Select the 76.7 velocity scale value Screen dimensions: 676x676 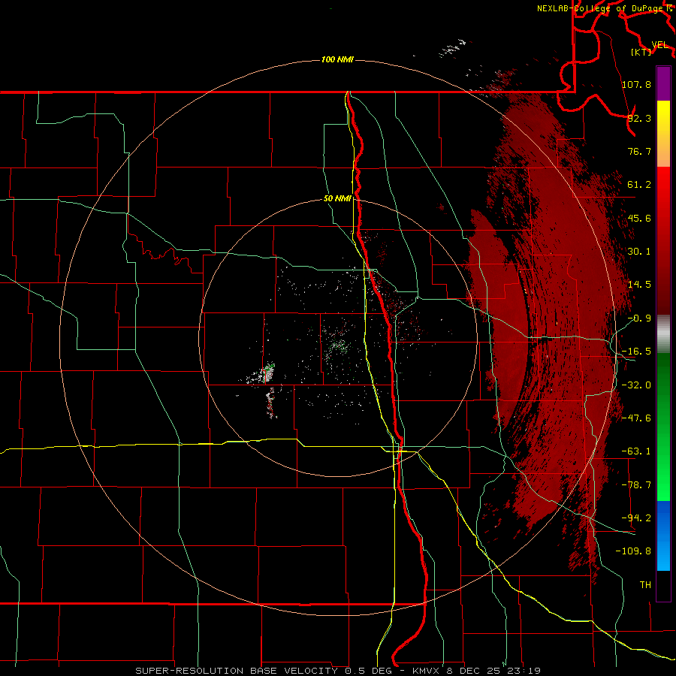639,151
